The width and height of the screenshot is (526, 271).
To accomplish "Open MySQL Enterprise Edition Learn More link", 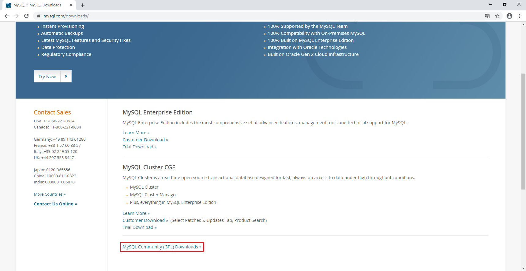I will click(x=136, y=133).
